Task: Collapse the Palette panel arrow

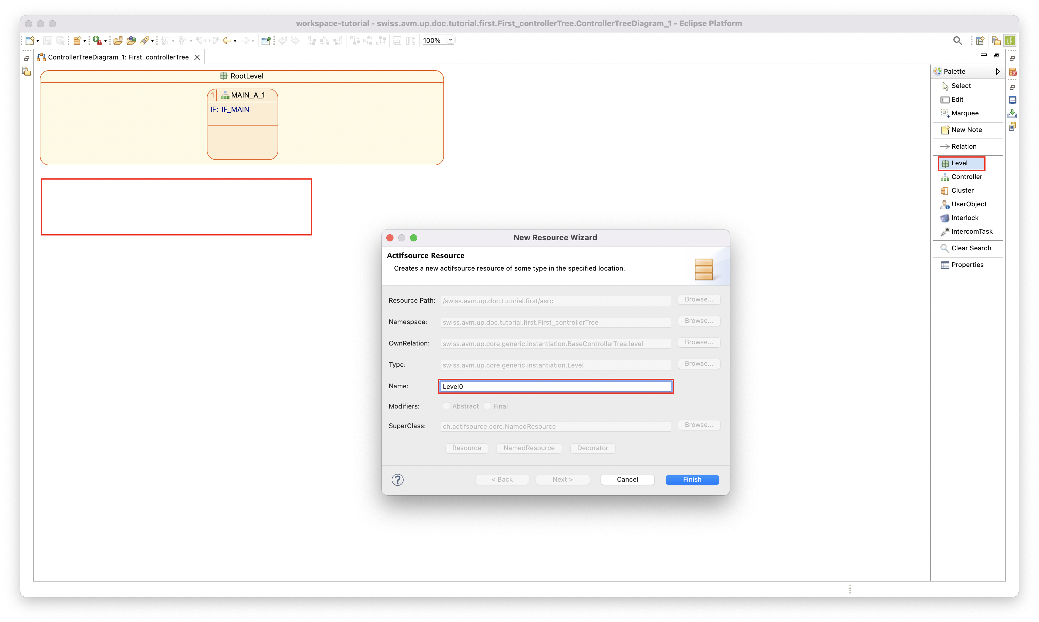Action: [x=998, y=72]
